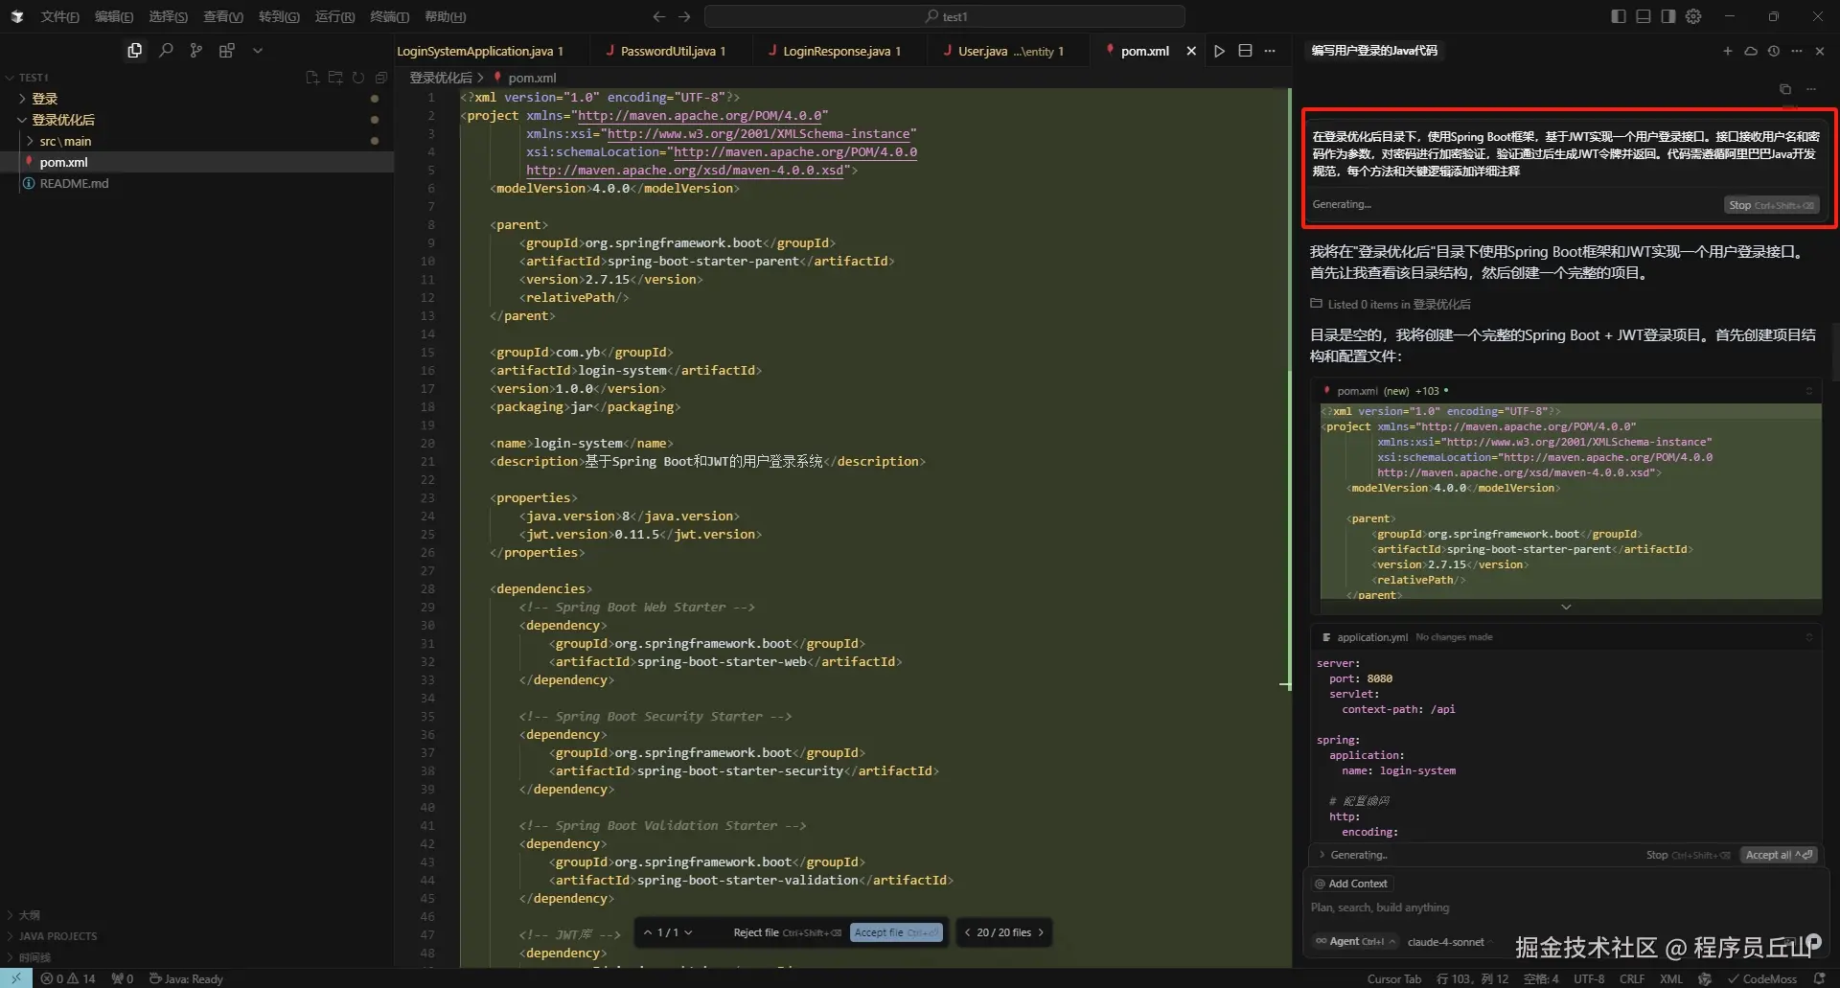Image resolution: width=1840 pixels, height=988 pixels.
Task: Click Accept all changes
Action: pos(1779,855)
